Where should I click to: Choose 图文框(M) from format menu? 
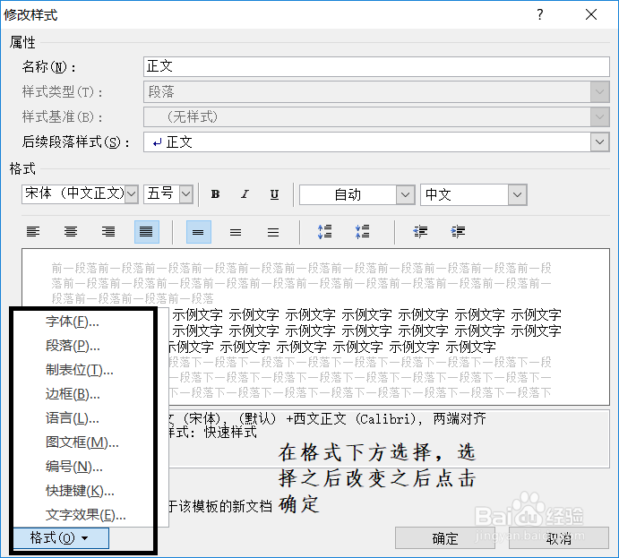(x=83, y=442)
